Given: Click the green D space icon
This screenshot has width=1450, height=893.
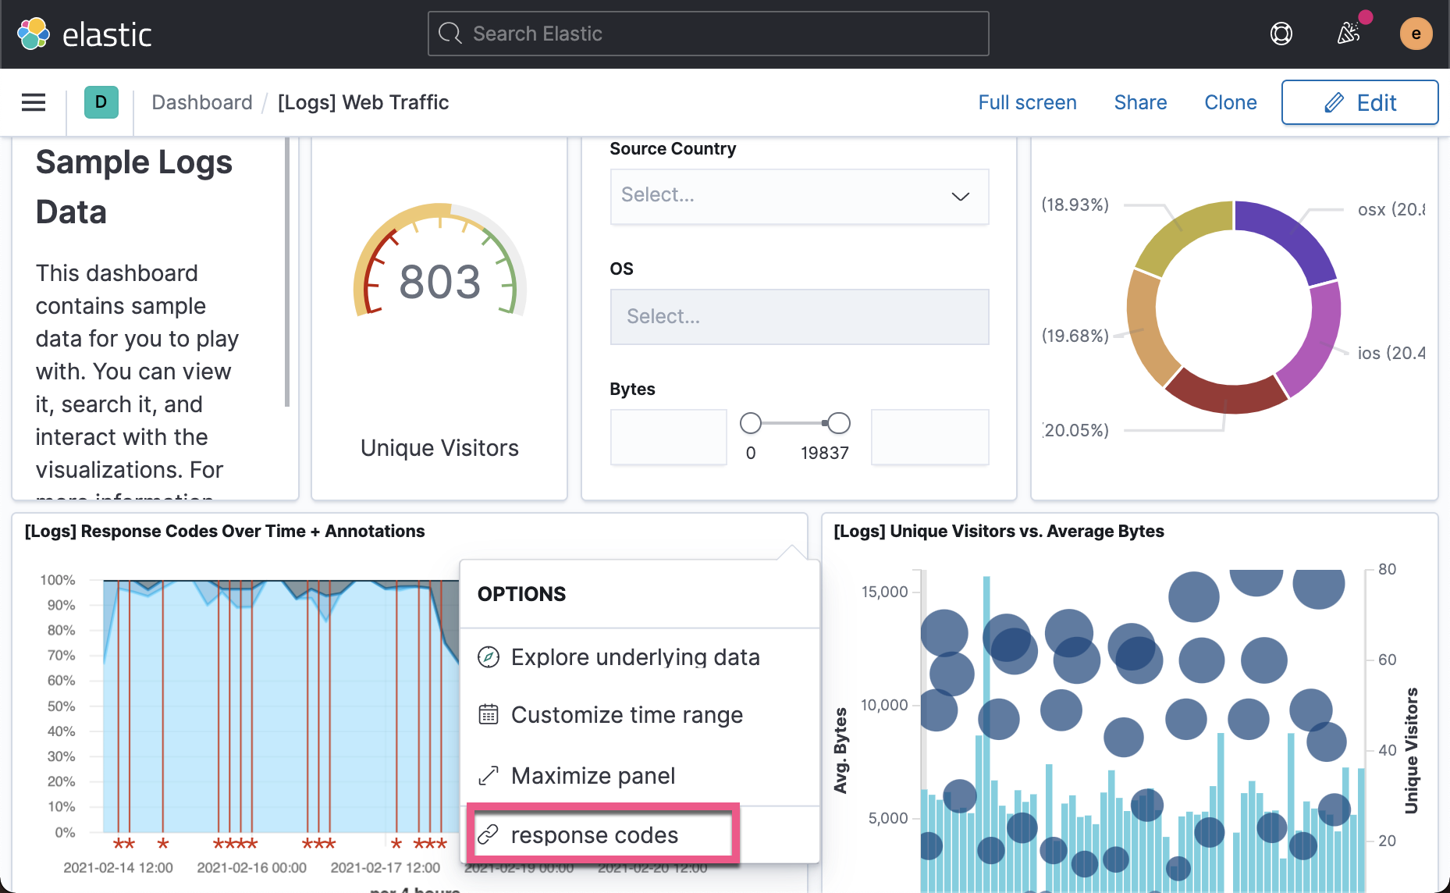Looking at the screenshot, I should click(101, 102).
